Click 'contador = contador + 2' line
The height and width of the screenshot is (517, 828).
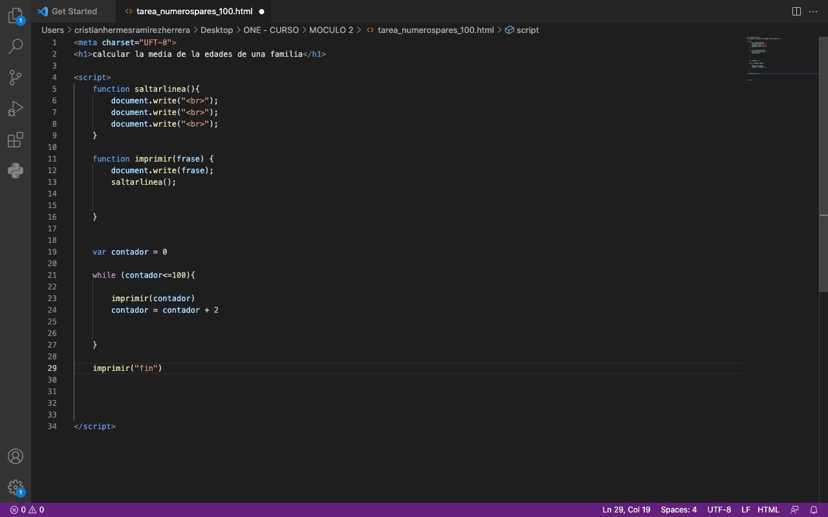(x=165, y=310)
